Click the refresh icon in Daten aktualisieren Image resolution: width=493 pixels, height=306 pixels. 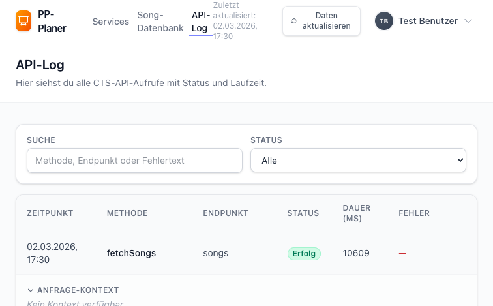(294, 21)
